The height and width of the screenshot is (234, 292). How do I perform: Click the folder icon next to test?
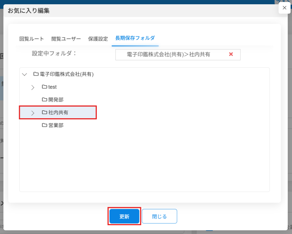pyautogui.click(x=44, y=87)
